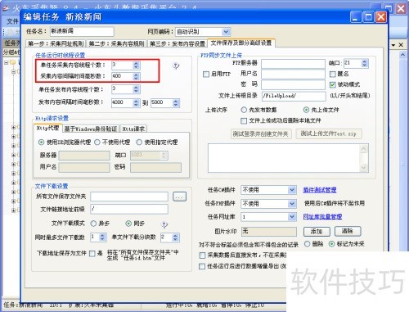Open pin dropdown arrow in main window panel
Image resolution: width=409 pixels, height=312 pixels.
point(393,45)
